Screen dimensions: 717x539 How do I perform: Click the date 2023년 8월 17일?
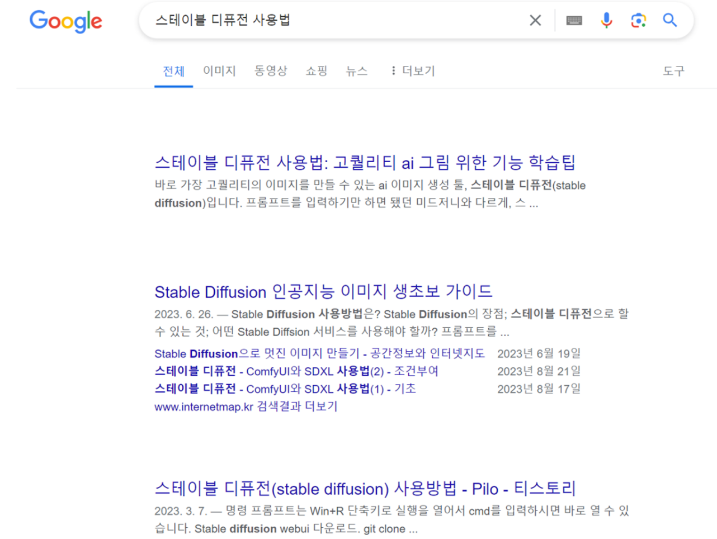[539, 389]
